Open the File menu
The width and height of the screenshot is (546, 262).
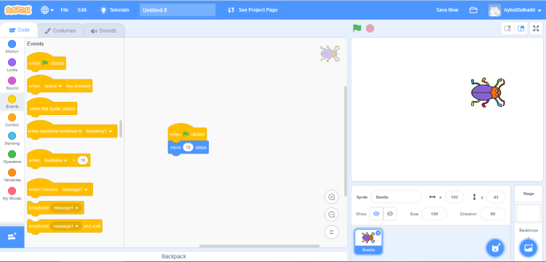point(64,10)
